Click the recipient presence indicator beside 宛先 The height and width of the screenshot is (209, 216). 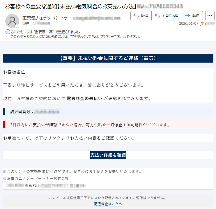pos(34,23)
